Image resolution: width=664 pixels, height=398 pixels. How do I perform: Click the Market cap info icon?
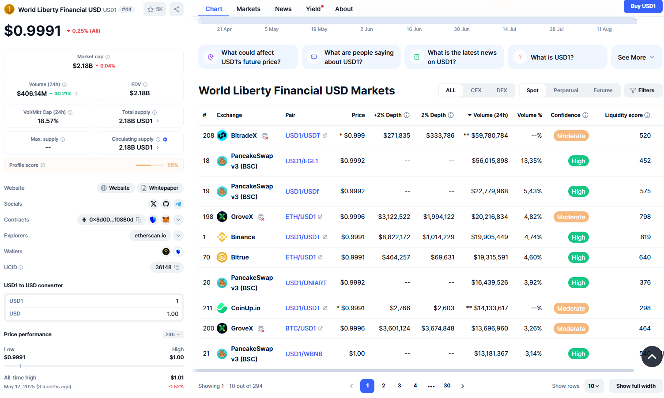coord(108,57)
